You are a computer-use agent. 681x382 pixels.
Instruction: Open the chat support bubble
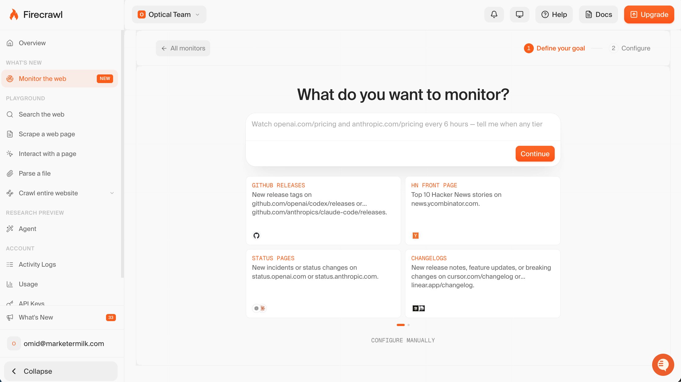click(x=663, y=365)
